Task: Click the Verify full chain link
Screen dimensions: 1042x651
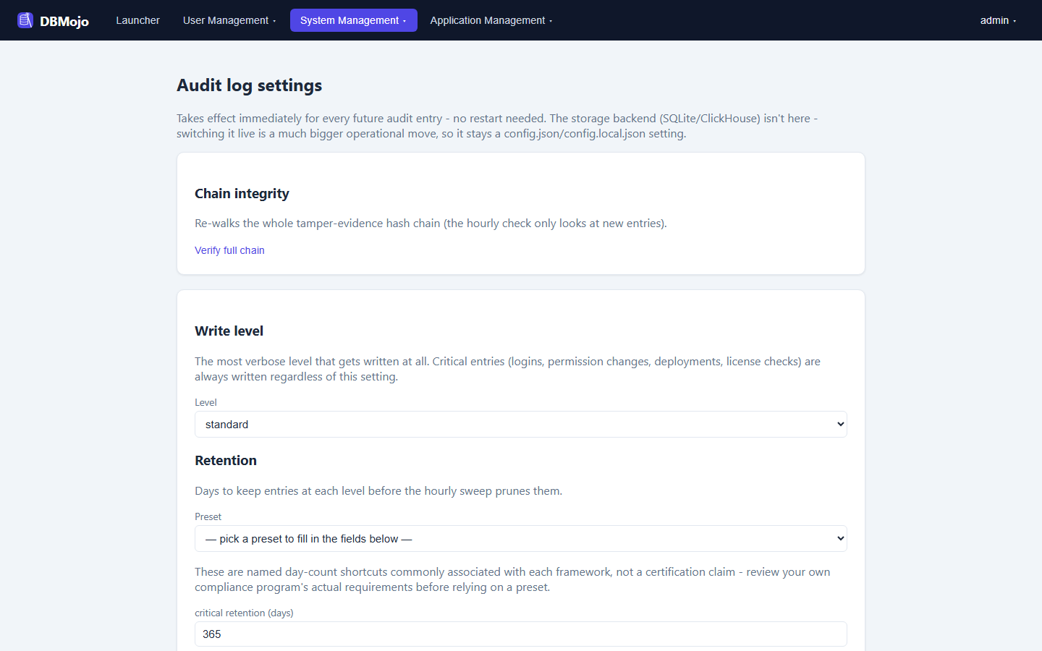Action: pos(229,250)
